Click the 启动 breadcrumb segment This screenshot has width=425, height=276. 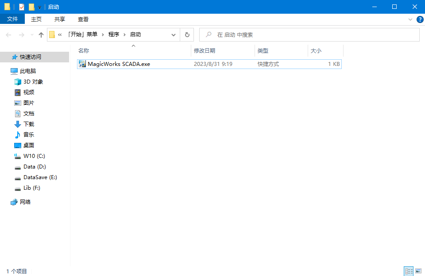[x=135, y=34]
